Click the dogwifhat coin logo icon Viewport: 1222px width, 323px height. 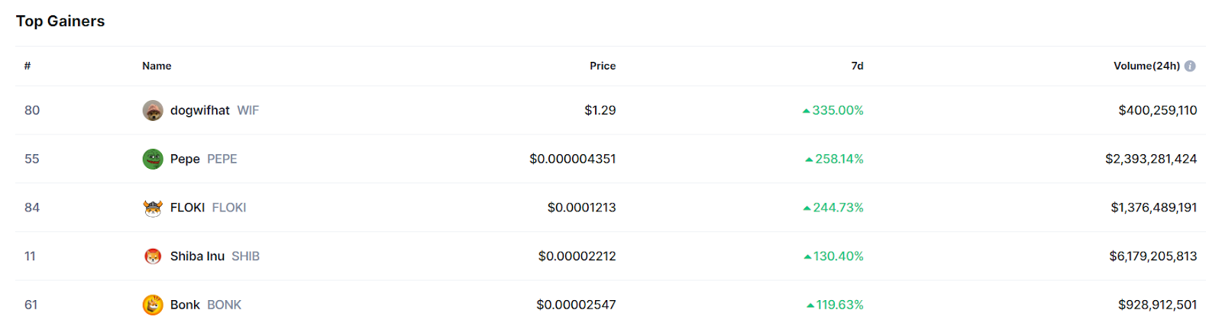153,111
